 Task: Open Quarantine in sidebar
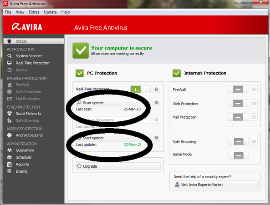pos(25,150)
